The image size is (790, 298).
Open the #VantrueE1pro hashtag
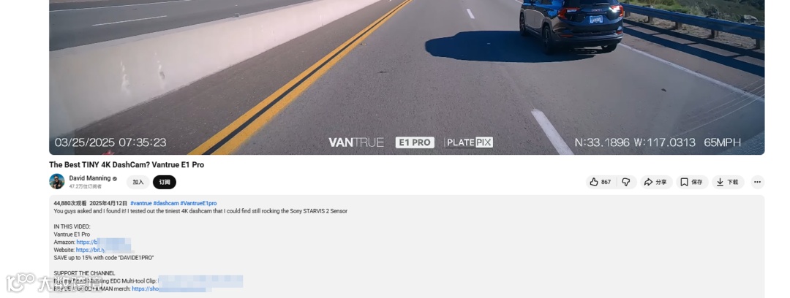coord(198,203)
